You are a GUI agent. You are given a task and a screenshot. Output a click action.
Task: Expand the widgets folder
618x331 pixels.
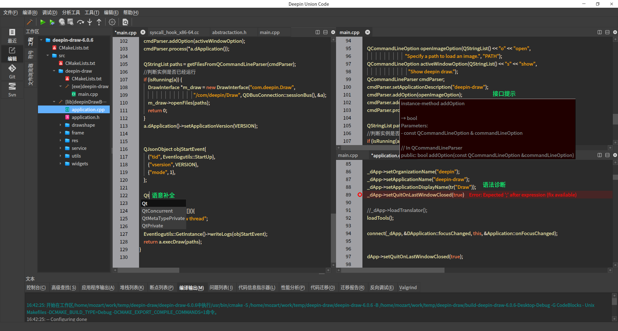pyautogui.click(x=61, y=164)
